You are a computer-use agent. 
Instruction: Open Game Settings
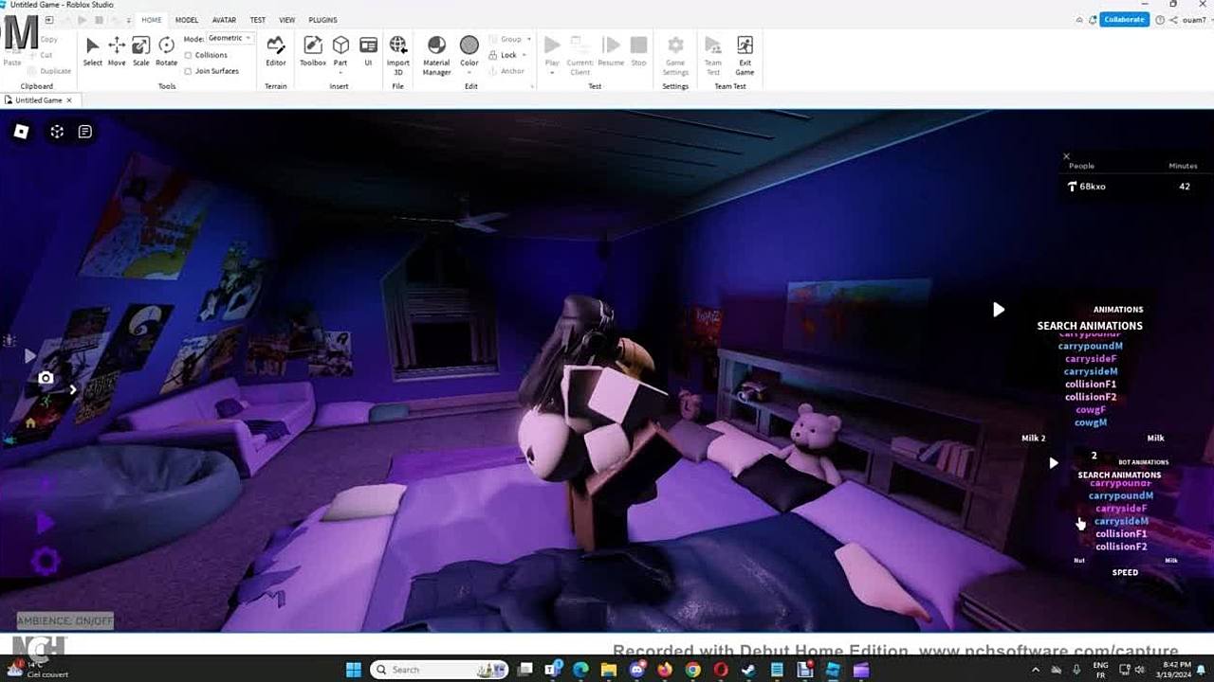coord(675,51)
